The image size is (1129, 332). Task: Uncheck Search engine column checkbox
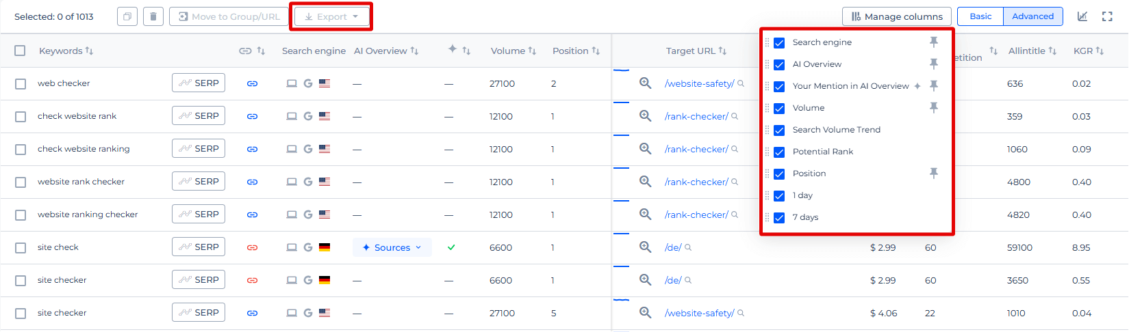coord(779,42)
